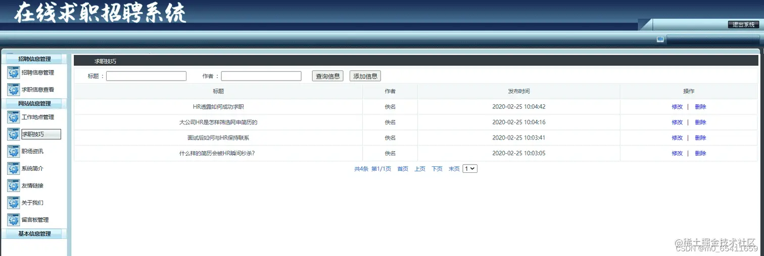Open 友情链接 sidebar menu item

[32, 186]
